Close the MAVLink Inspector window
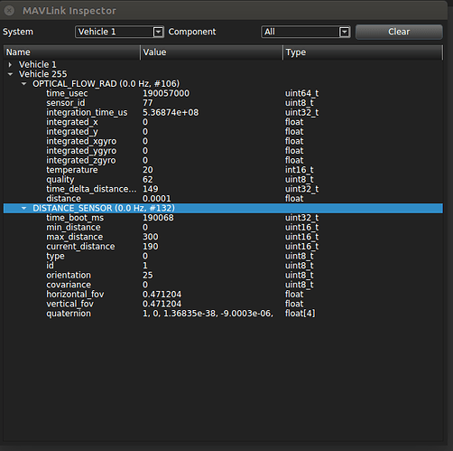Image resolution: width=453 pixels, height=451 pixels. coord(9,11)
